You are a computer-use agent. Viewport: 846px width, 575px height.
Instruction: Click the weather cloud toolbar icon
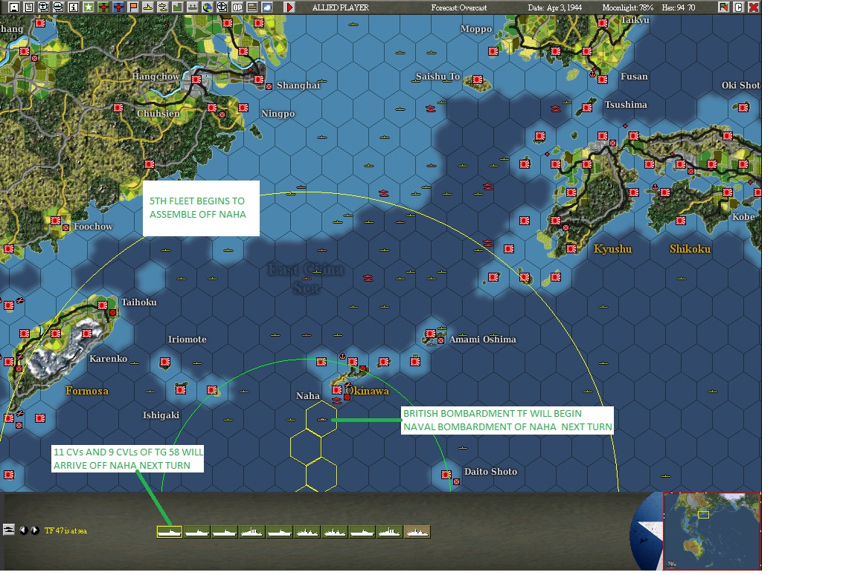click(266, 7)
